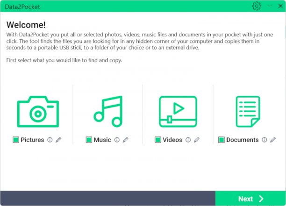The height and width of the screenshot is (206, 286).
Task: Toggle the Documents checkbox
Action: 222,140
